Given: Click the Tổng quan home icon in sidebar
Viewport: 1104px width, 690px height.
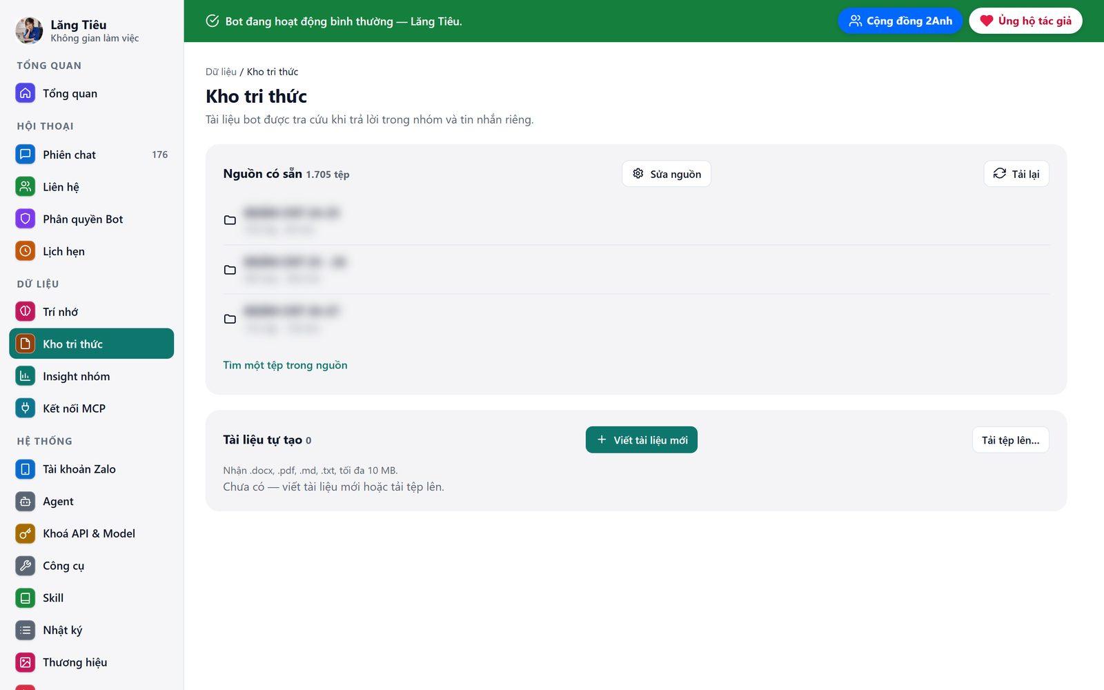Looking at the screenshot, I should [26, 93].
